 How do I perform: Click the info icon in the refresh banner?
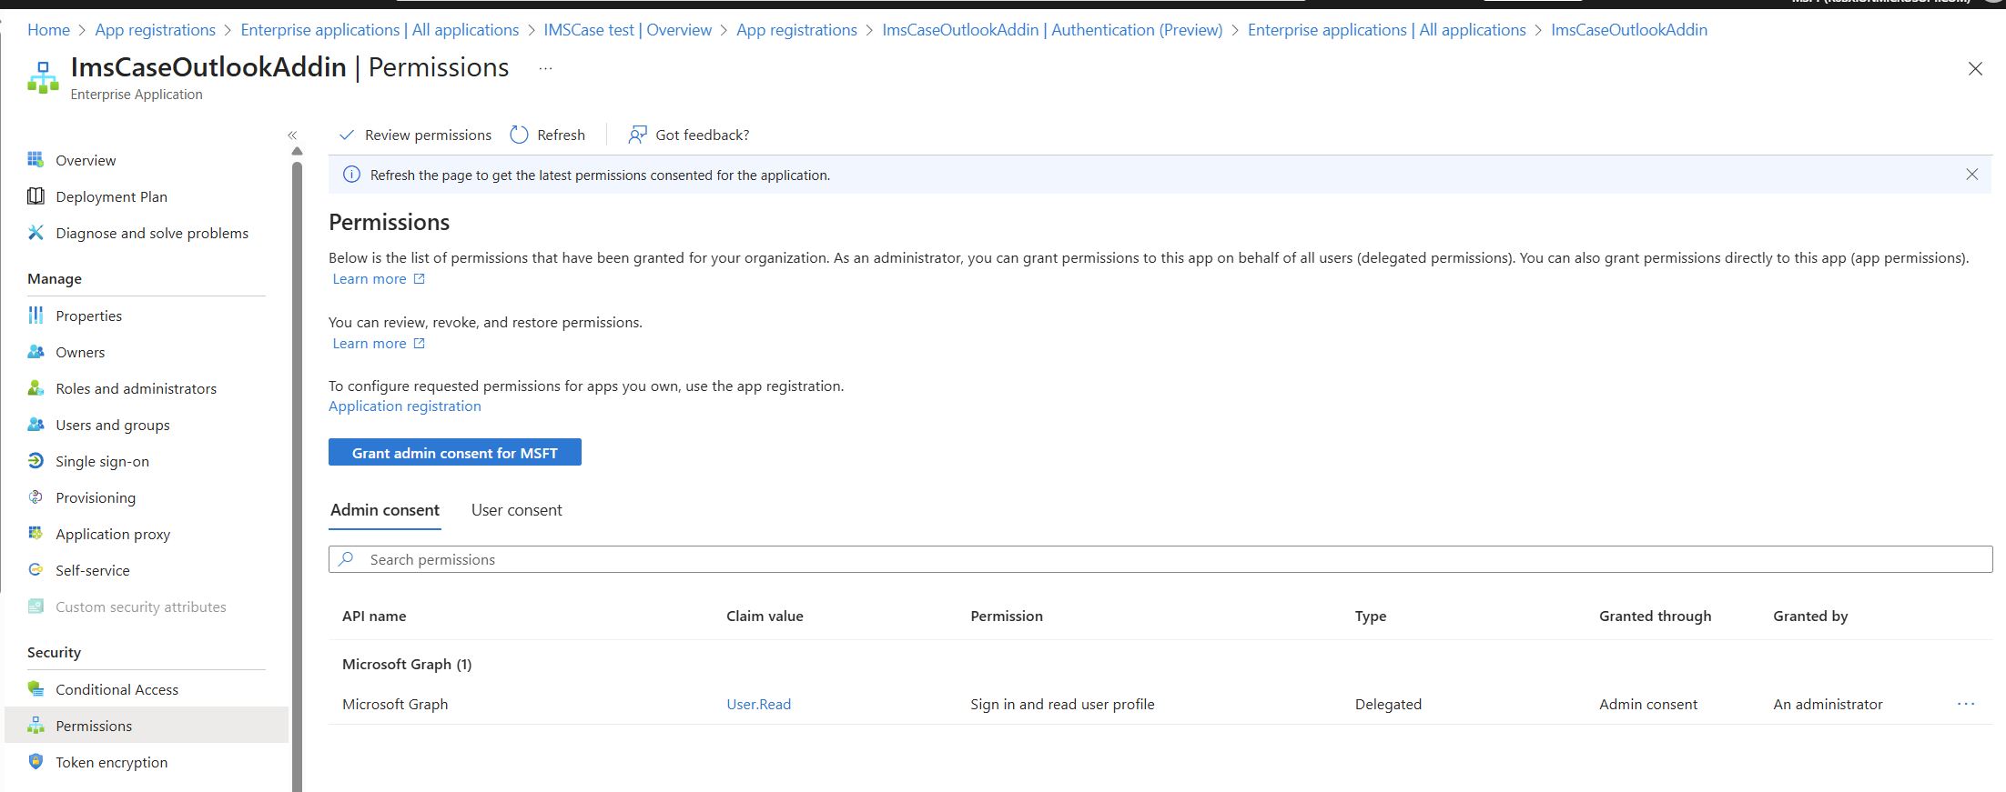tap(351, 175)
